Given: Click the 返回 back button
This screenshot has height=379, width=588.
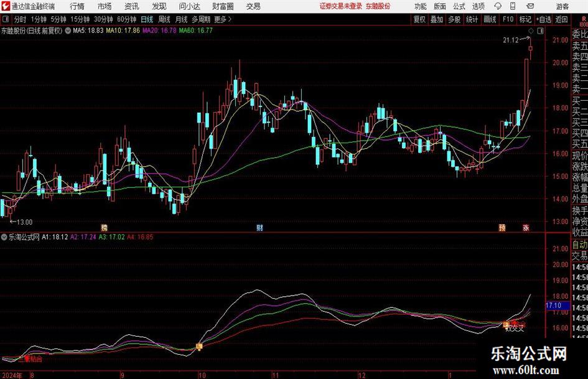Looking at the screenshot, I should pos(561,19).
